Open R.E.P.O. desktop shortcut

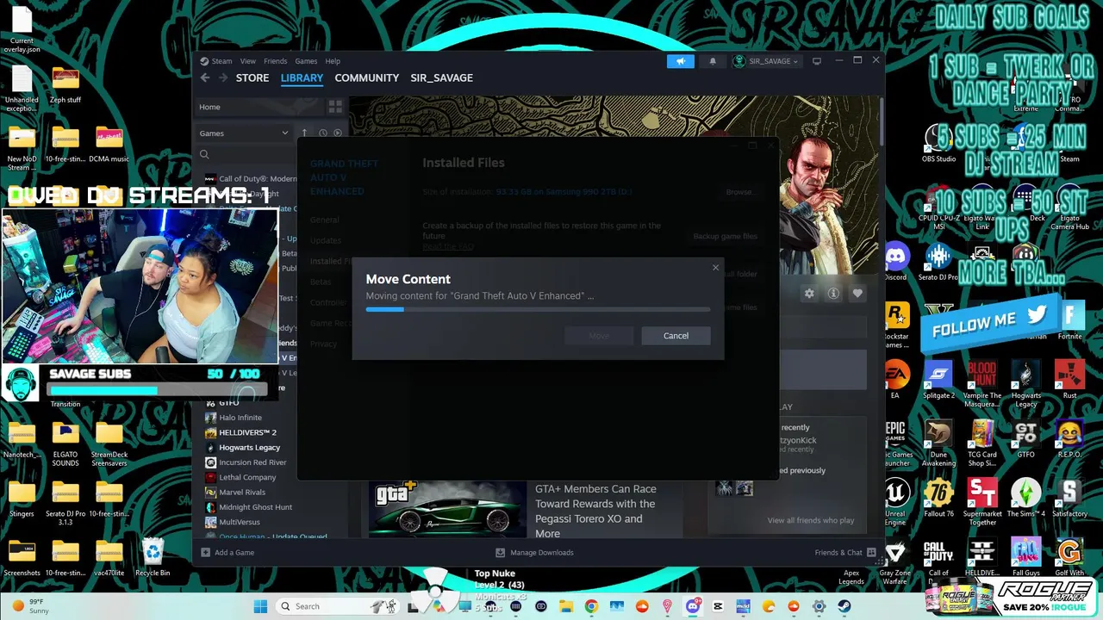coord(1069,437)
